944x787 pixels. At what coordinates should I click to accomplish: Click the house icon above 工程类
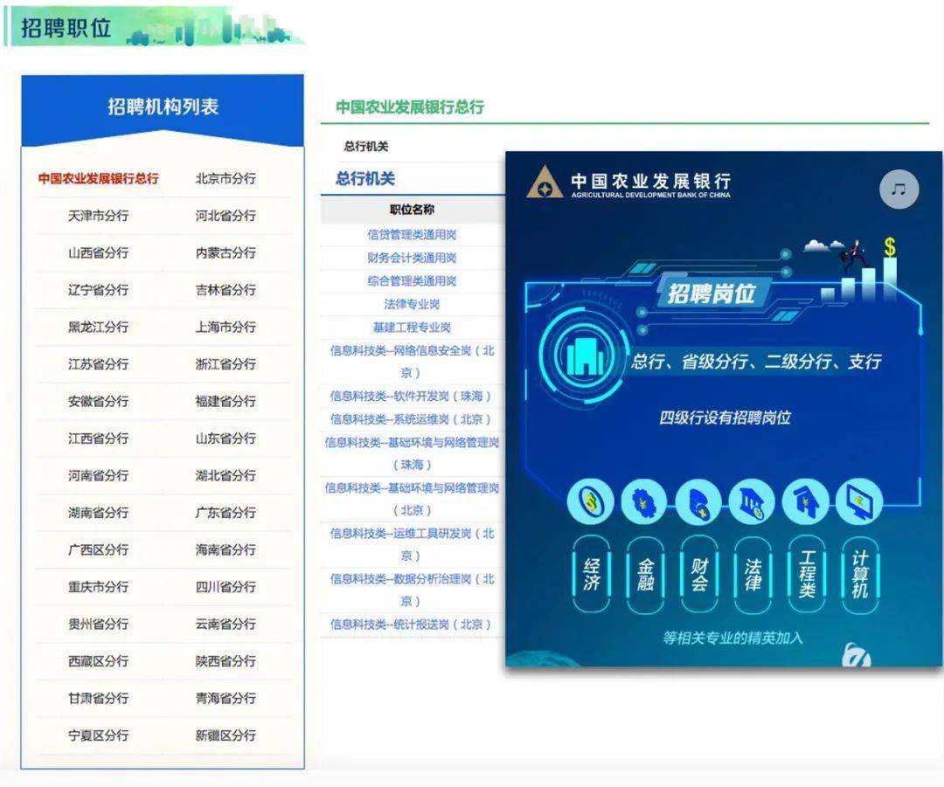(x=806, y=501)
